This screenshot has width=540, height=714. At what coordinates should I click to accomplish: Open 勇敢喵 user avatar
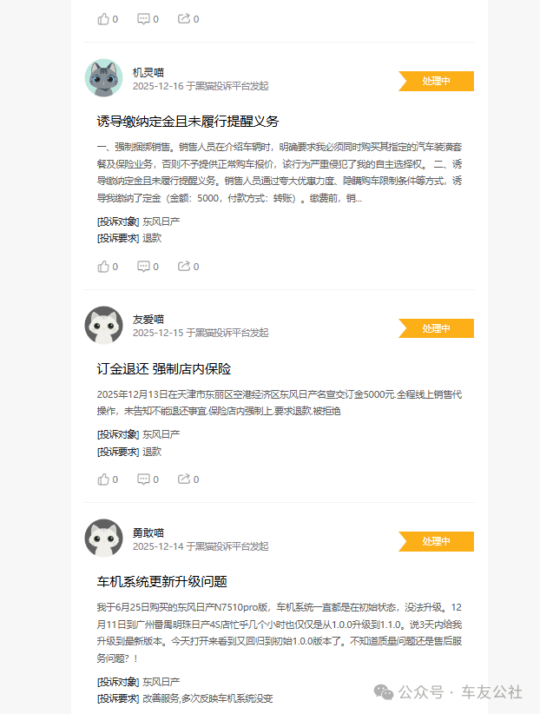point(104,539)
